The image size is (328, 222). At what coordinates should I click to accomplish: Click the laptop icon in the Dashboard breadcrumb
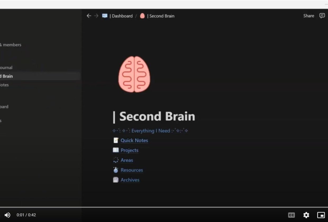coord(105,16)
